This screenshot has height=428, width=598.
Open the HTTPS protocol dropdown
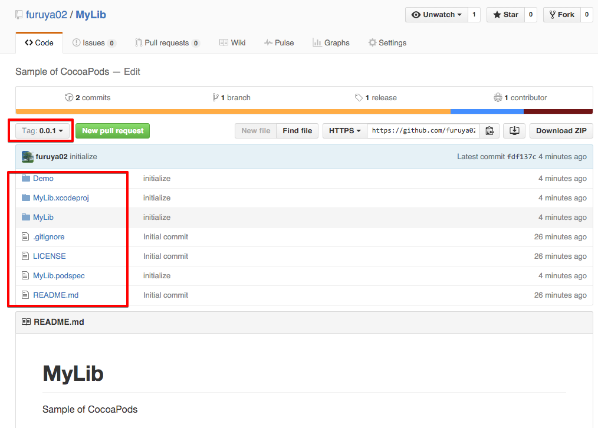click(344, 131)
